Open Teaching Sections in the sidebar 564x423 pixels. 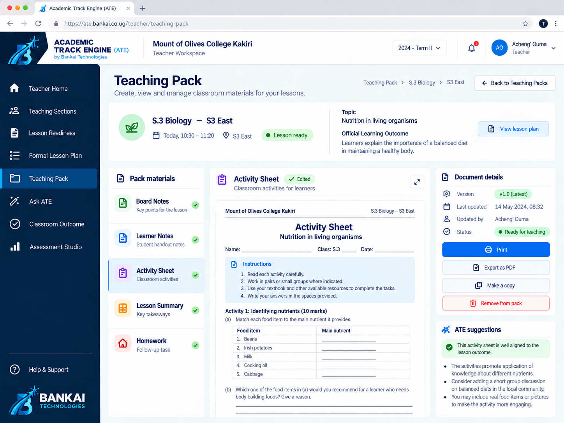(49, 111)
